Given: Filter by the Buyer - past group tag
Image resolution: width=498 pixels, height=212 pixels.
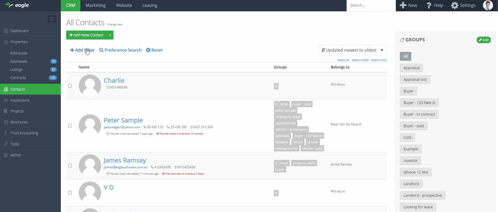Looking at the screenshot, I should pos(413,126).
